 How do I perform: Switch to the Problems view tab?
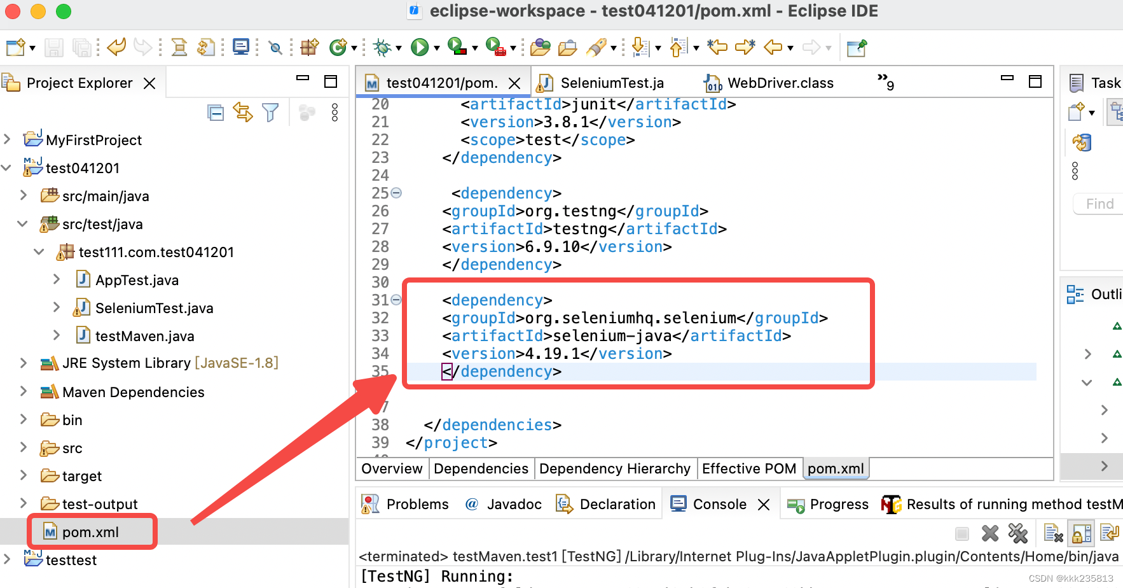click(x=405, y=504)
